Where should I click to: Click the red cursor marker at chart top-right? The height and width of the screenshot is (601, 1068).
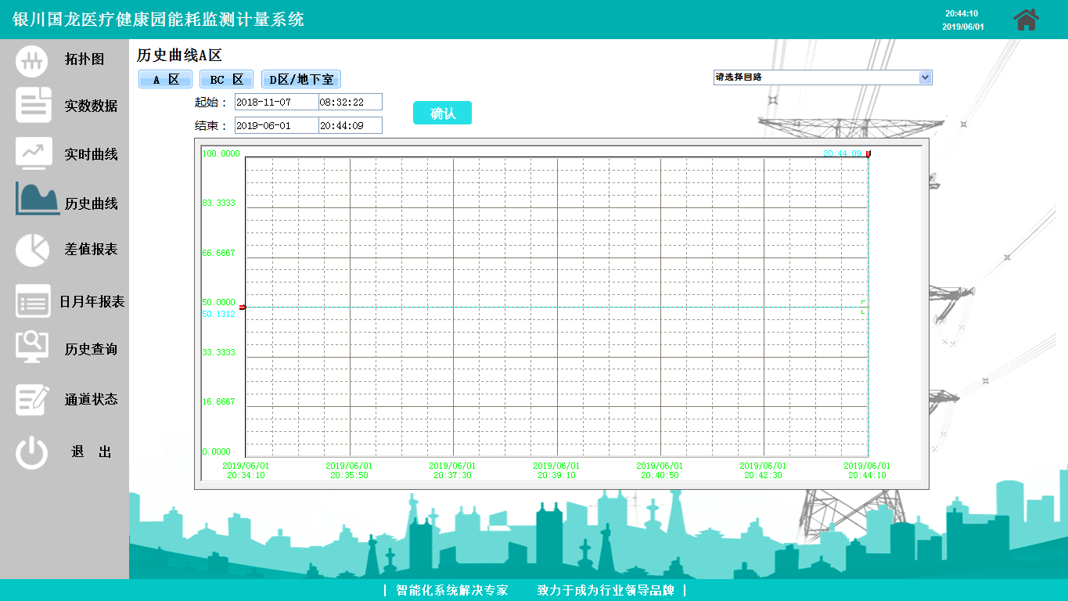click(868, 154)
